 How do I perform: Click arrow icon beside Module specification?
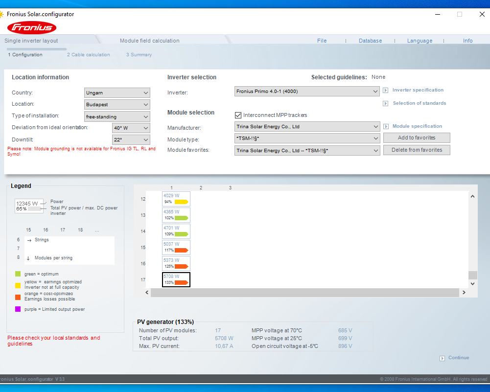click(385, 127)
